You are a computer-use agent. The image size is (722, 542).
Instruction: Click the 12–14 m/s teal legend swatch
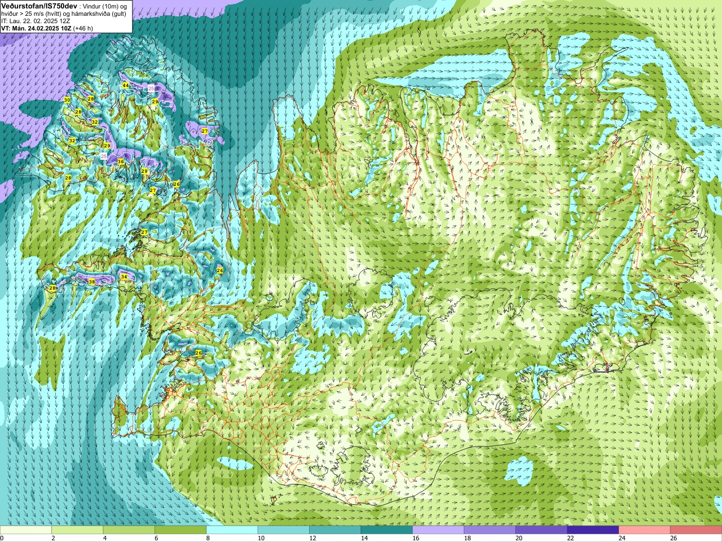tap(335, 530)
